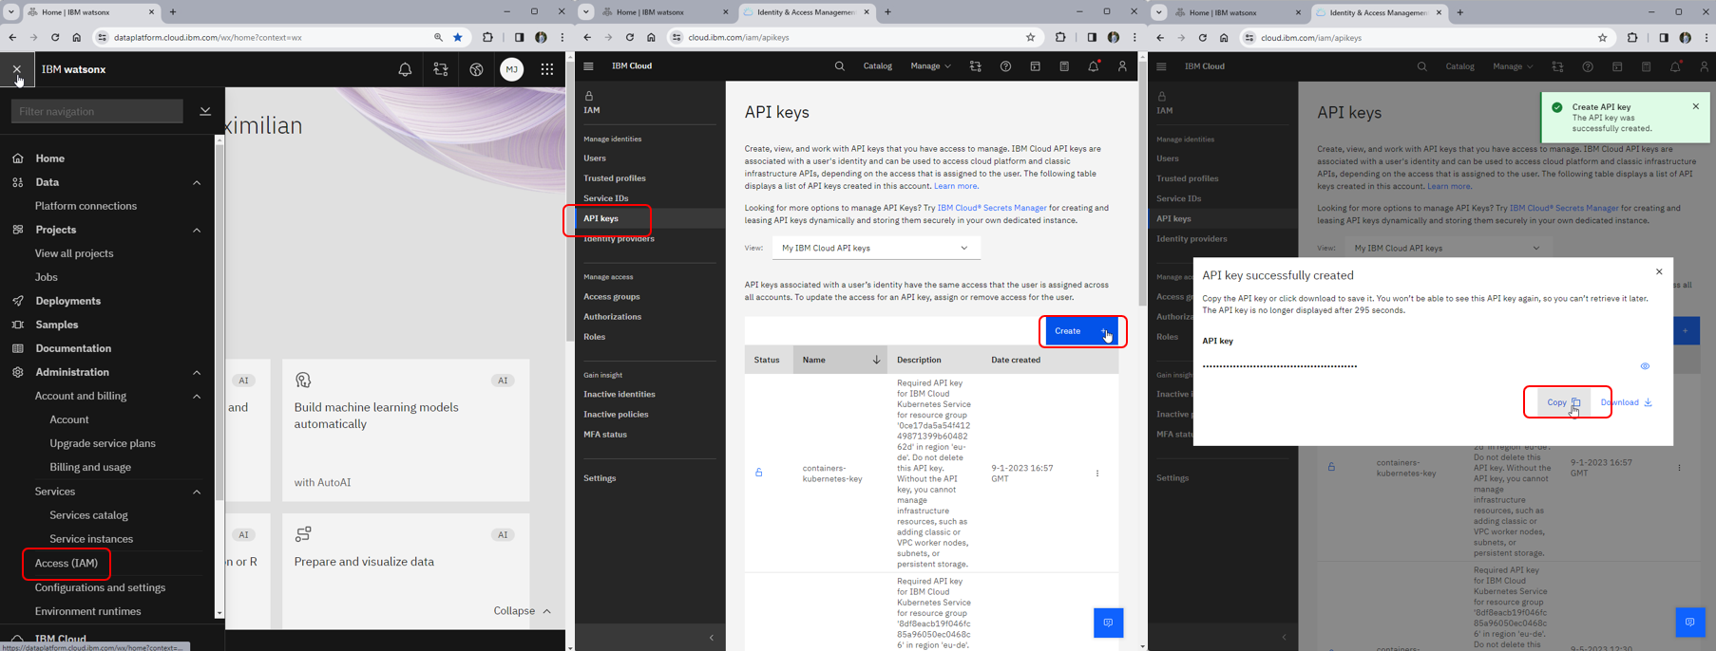Open Billing and usage
Screen dimensions: 1716x651
pyautogui.click(x=90, y=467)
